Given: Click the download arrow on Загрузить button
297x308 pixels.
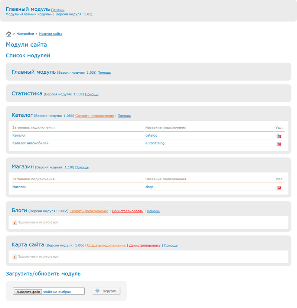Looking at the screenshot, I should (x=98, y=291).
